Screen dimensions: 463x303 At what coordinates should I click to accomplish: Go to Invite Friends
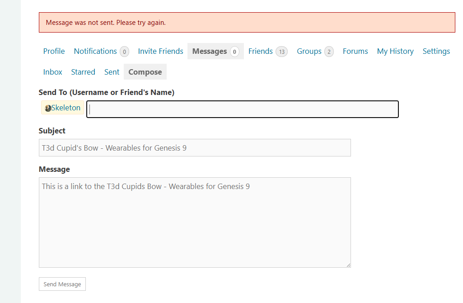(160, 51)
